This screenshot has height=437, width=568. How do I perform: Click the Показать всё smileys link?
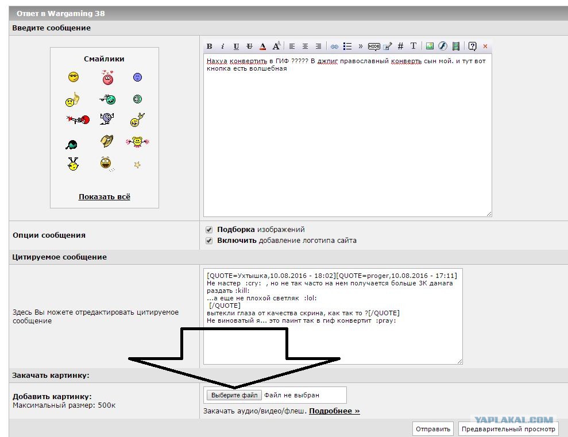(x=105, y=196)
